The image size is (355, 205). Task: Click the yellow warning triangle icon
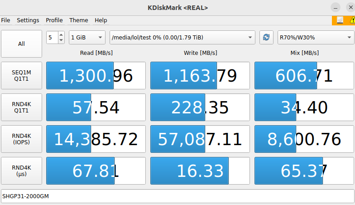[352, 20]
